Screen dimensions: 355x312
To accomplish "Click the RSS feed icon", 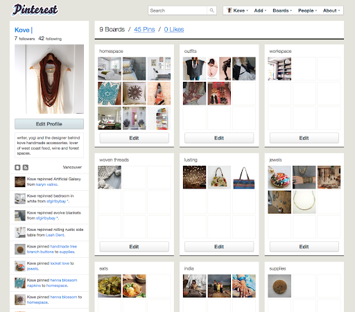I will tap(26, 167).
